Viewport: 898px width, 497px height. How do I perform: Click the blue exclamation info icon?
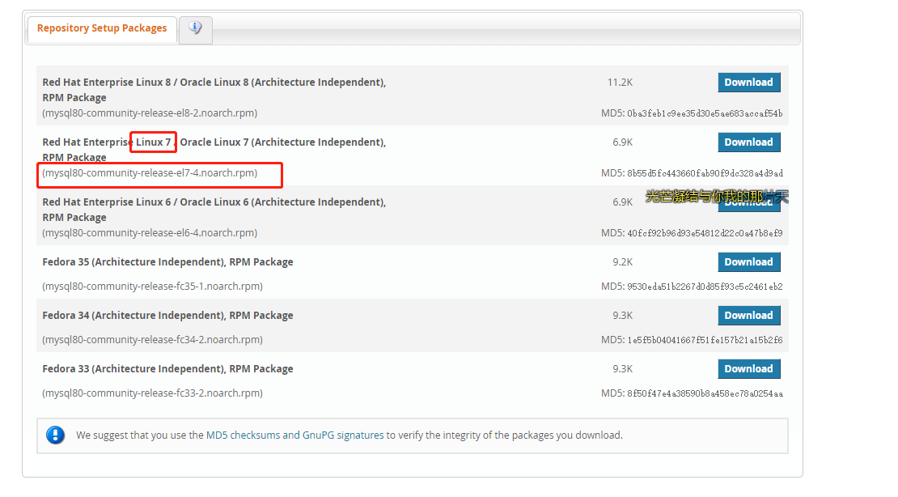54,435
